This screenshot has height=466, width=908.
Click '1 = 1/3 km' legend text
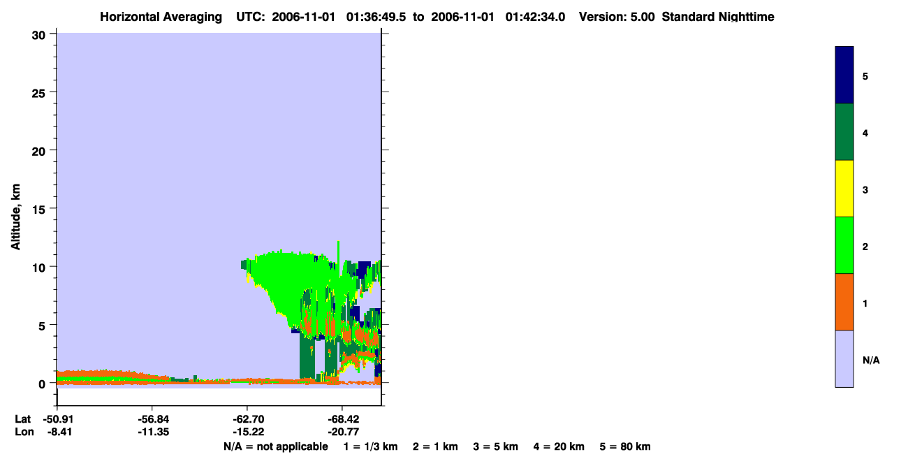370,446
